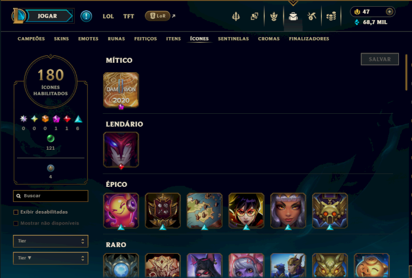Image resolution: width=412 pixels, height=278 pixels.
Task: Open the Collection briefcase icon
Action: tap(293, 16)
